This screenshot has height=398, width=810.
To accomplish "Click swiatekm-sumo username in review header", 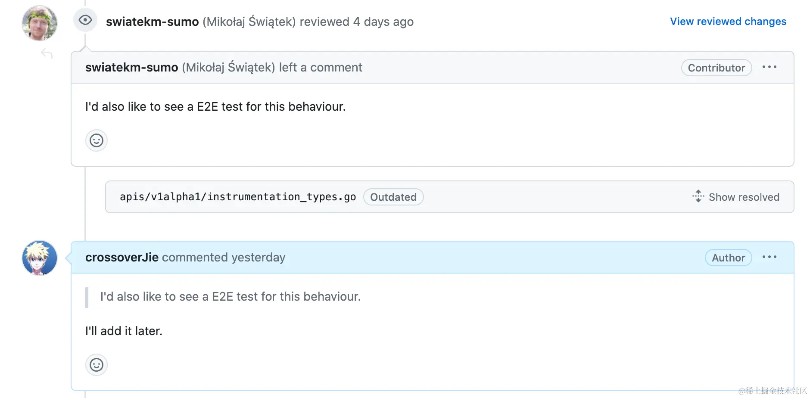I will click(x=152, y=22).
